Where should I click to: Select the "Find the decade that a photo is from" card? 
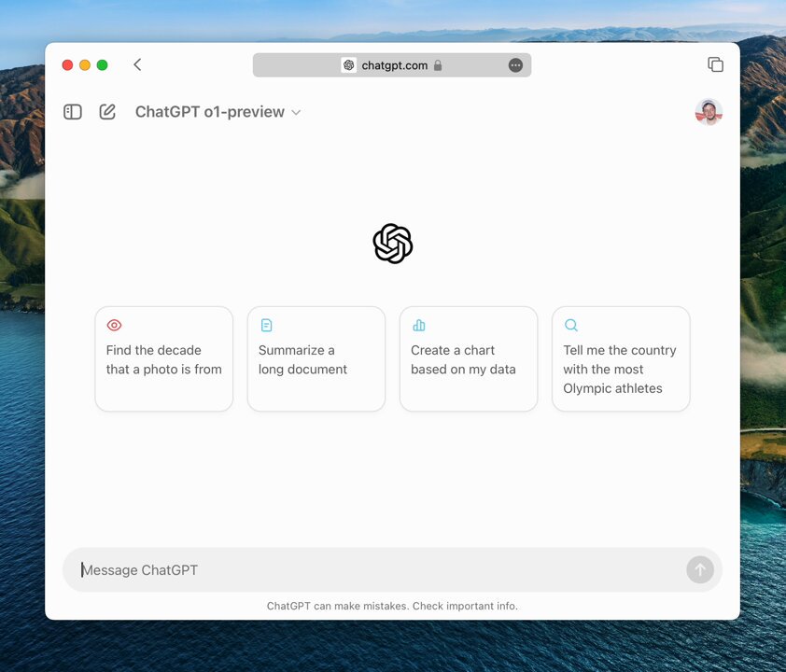164,358
